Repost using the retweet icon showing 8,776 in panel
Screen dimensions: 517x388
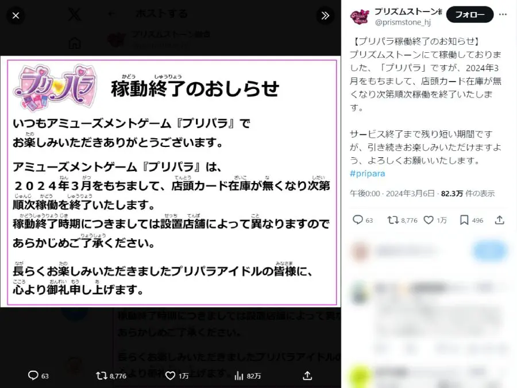coord(393,220)
